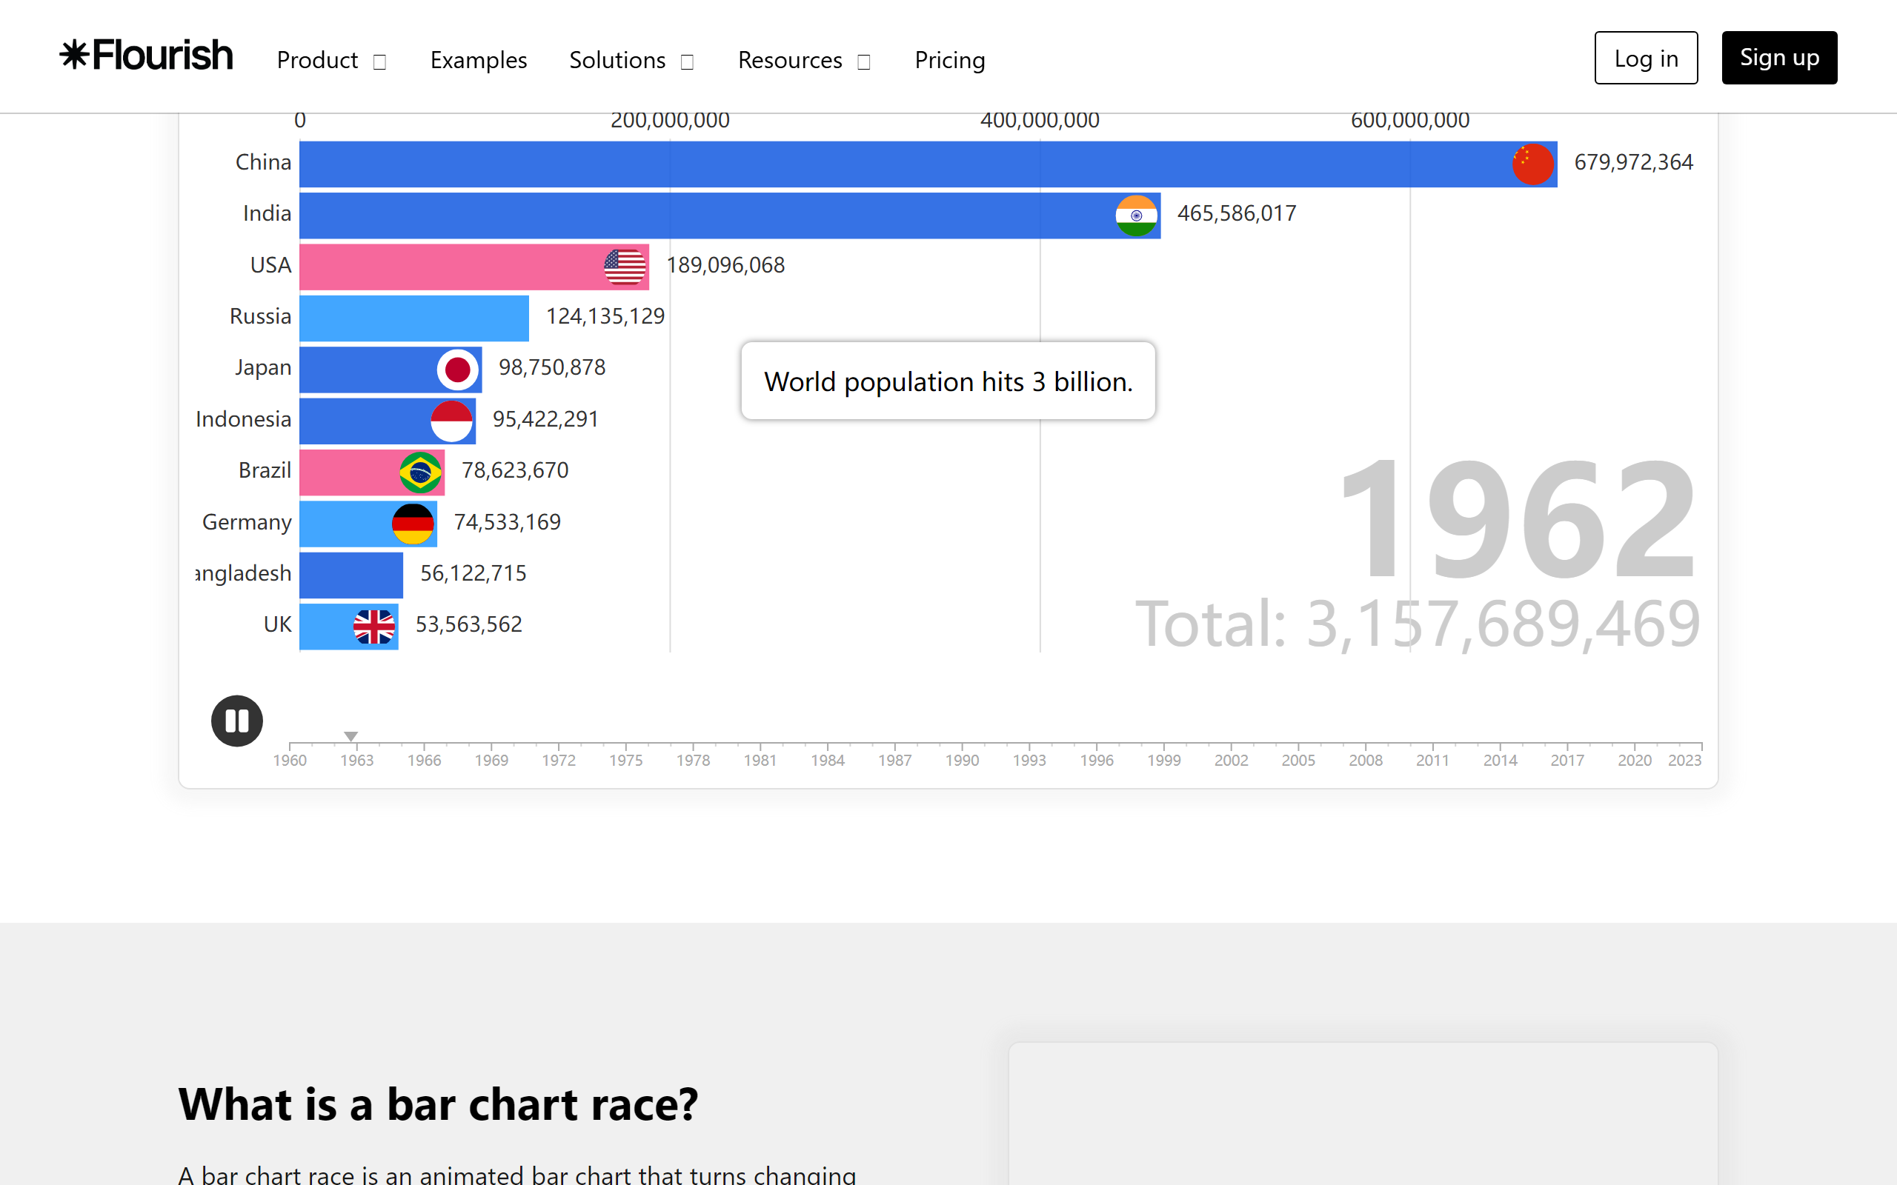Click the 'Total: 3,157,689,469' counter

pyautogui.click(x=1418, y=624)
